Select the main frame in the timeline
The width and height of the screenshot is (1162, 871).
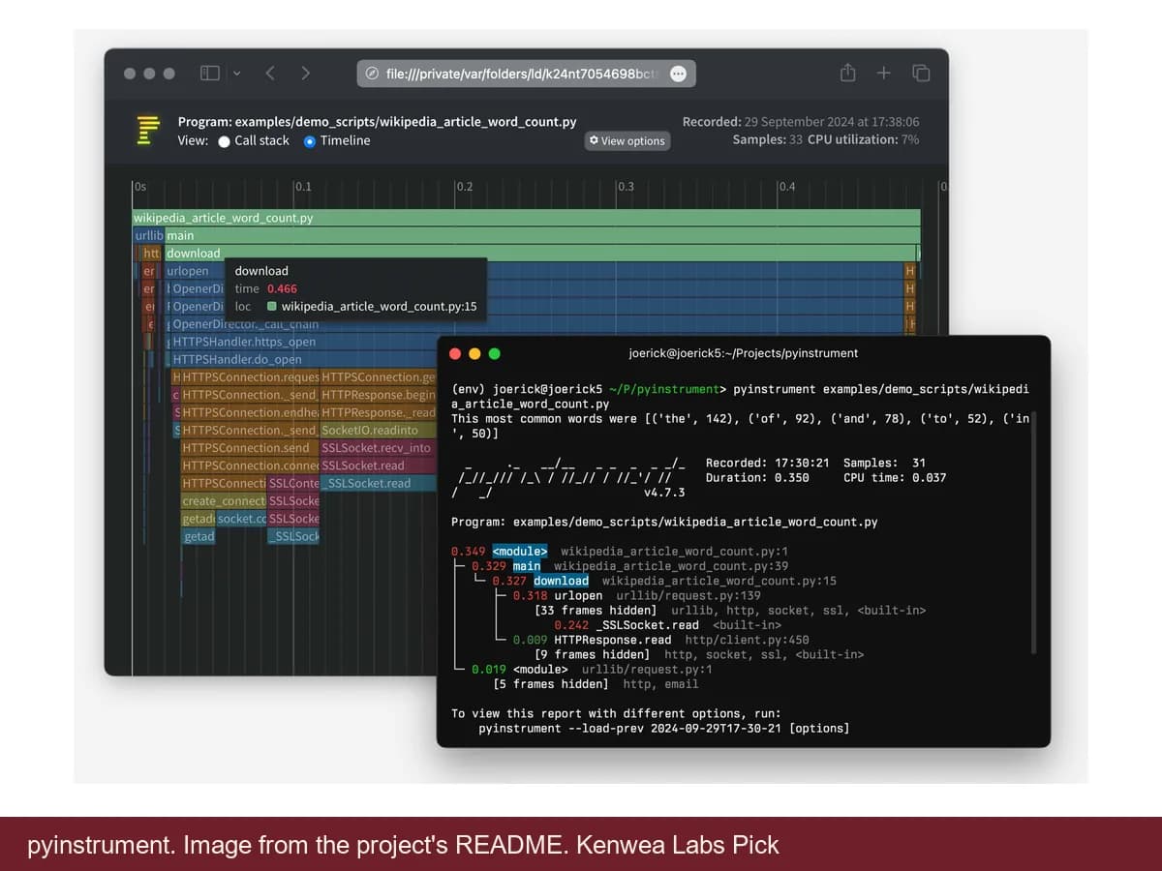pos(542,235)
